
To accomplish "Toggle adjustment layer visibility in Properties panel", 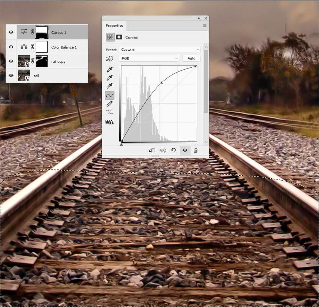I will [185, 150].
